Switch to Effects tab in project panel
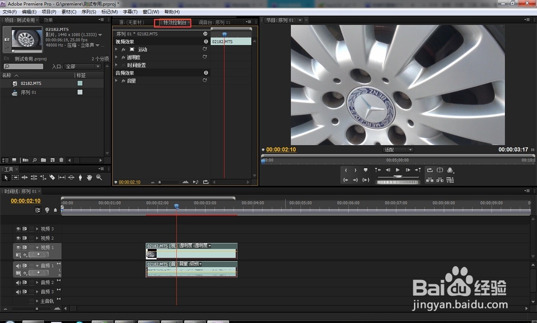Screen dimensions: 537x323 point(48,20)
